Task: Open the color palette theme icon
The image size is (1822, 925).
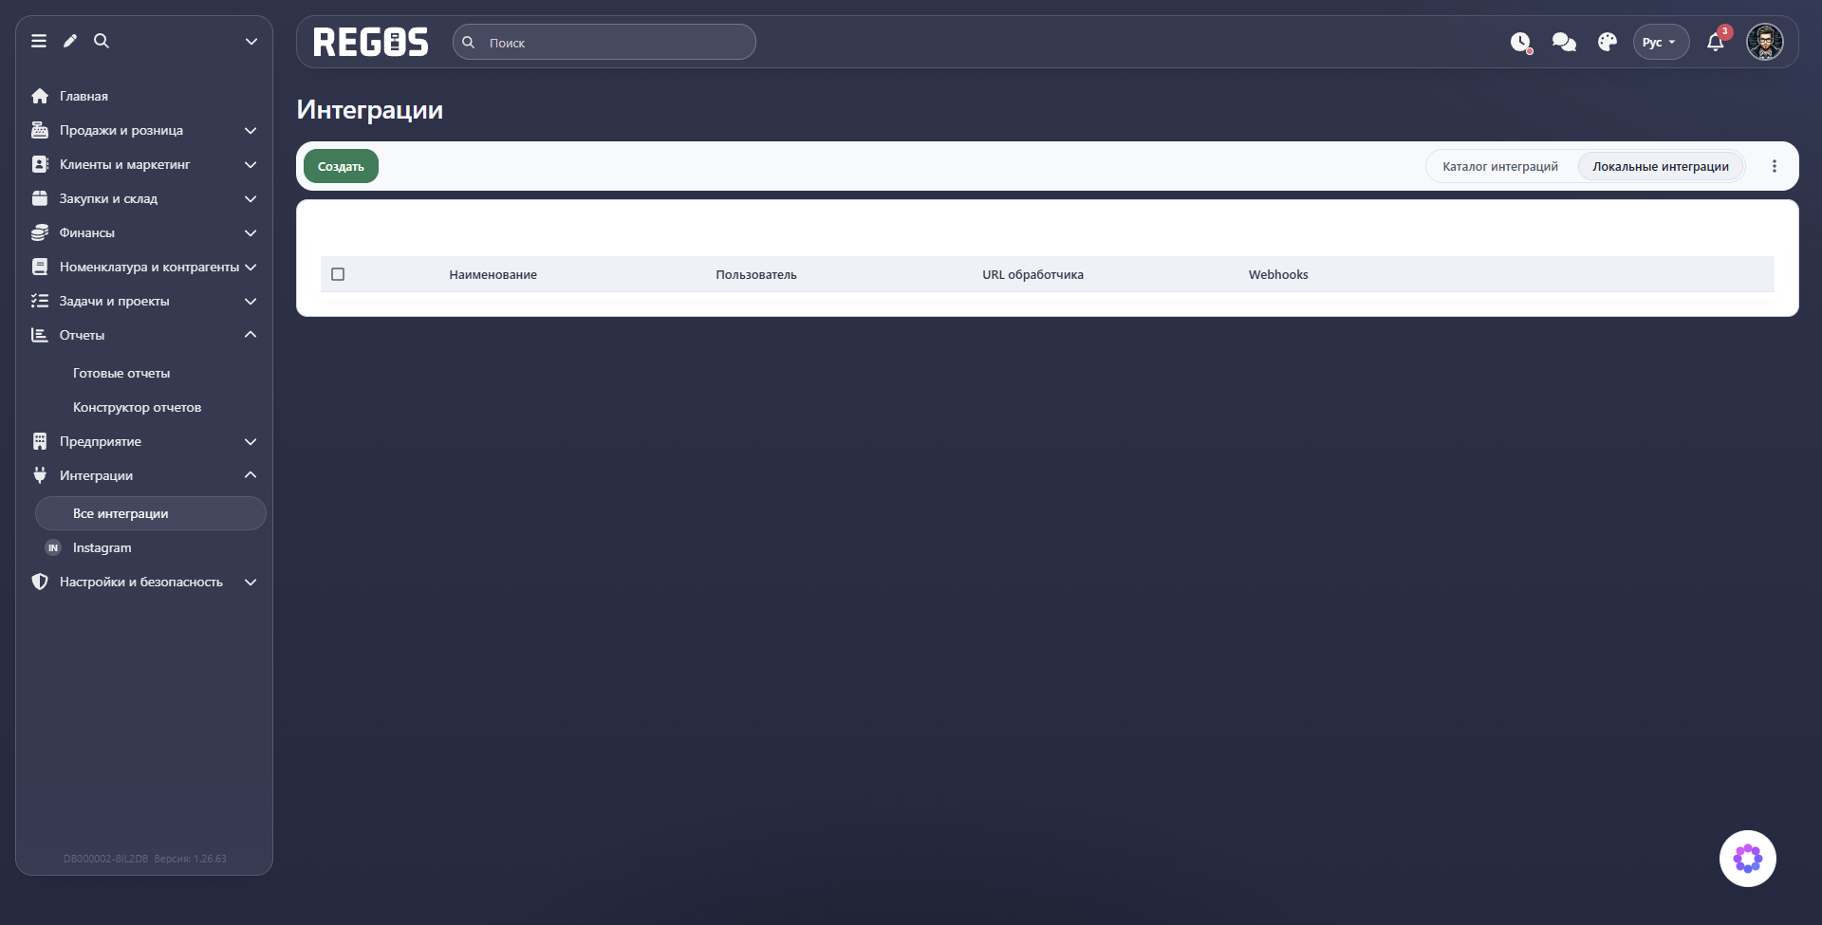Action: click(1608, 43)
